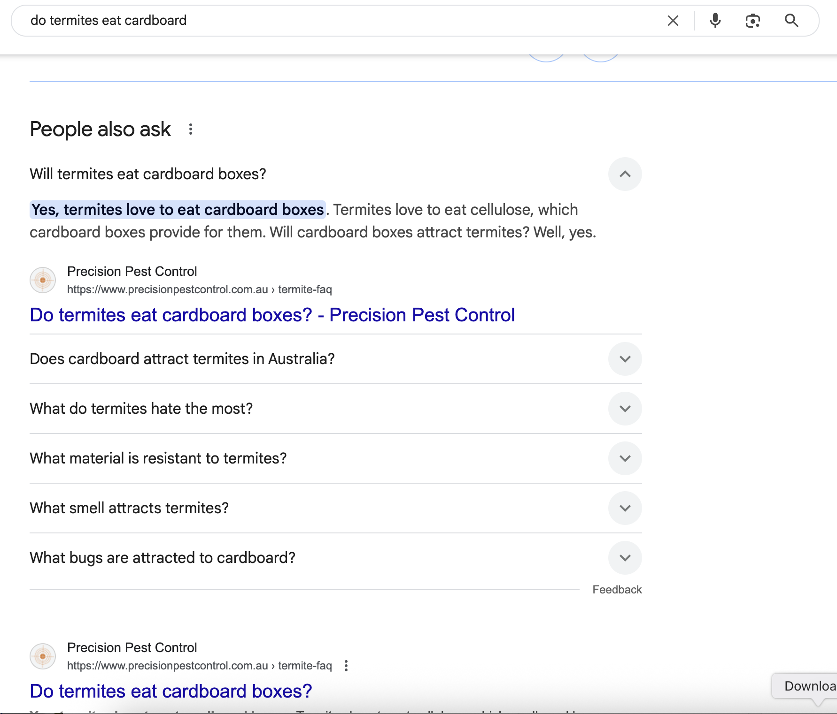Screen dimensions: 837x714
Task: Click Precision Pest Control favicon in answer
Action: point(43,280)
